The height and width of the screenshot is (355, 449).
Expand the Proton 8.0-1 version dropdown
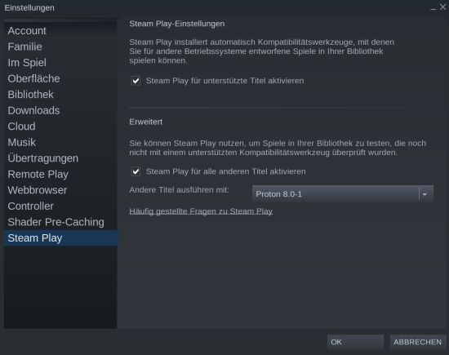click(343, 193)
